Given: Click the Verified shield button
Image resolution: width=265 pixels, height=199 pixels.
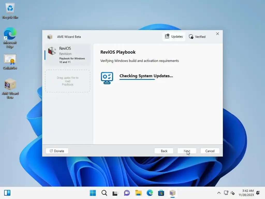Looking at the screenshot, I should pos(197,37).
